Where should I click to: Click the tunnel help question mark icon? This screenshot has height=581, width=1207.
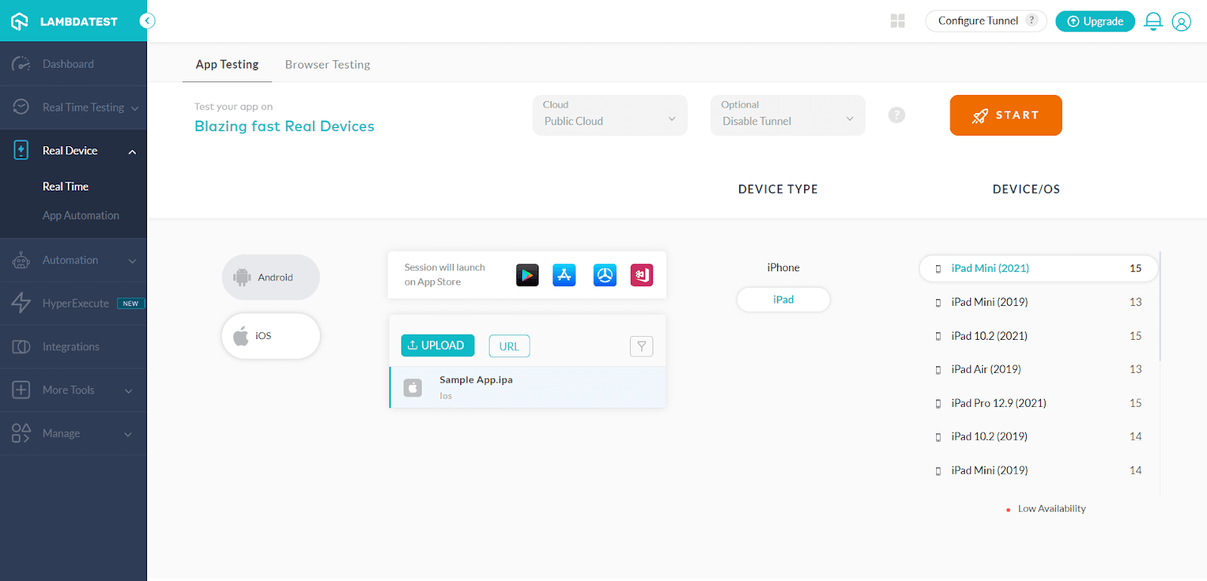(x=896, y=115)
